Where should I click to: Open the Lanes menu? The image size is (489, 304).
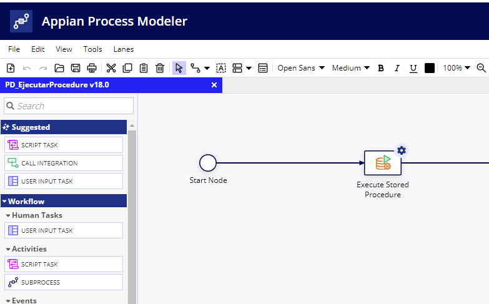click(124, 49)
